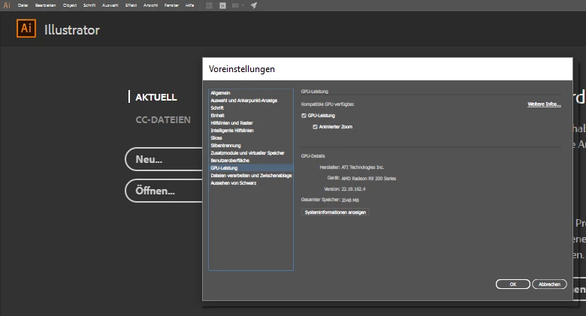
Task: Select Slices preferences category
Action: pos(251,138)
